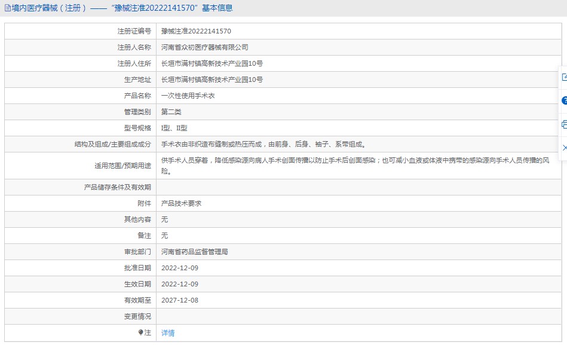Click expiry date value 2027-12-08

point(180,300)
